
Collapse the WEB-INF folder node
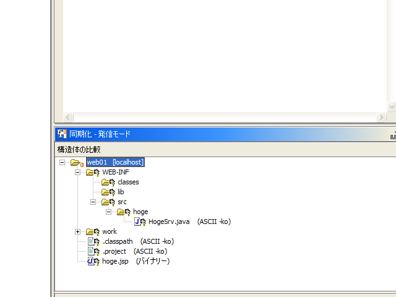77,172
